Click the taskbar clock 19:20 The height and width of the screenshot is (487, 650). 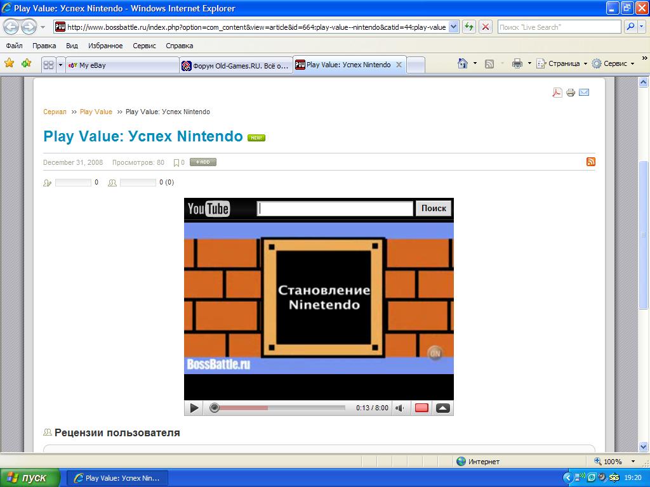coord(633,478)
